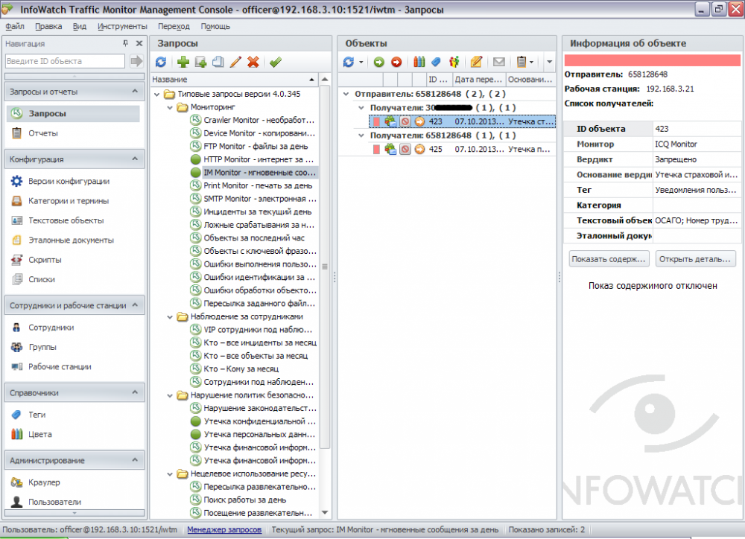Click the green arrow circle icon in Объекты toolbar
The height and width of the screenshot is (539, 745).
[x=378, y=62]
